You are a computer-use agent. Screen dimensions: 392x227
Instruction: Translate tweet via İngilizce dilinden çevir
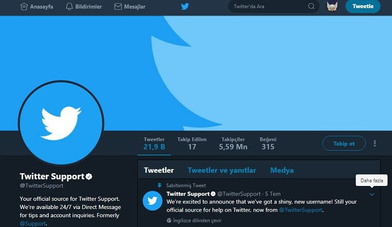coord(197,220)
